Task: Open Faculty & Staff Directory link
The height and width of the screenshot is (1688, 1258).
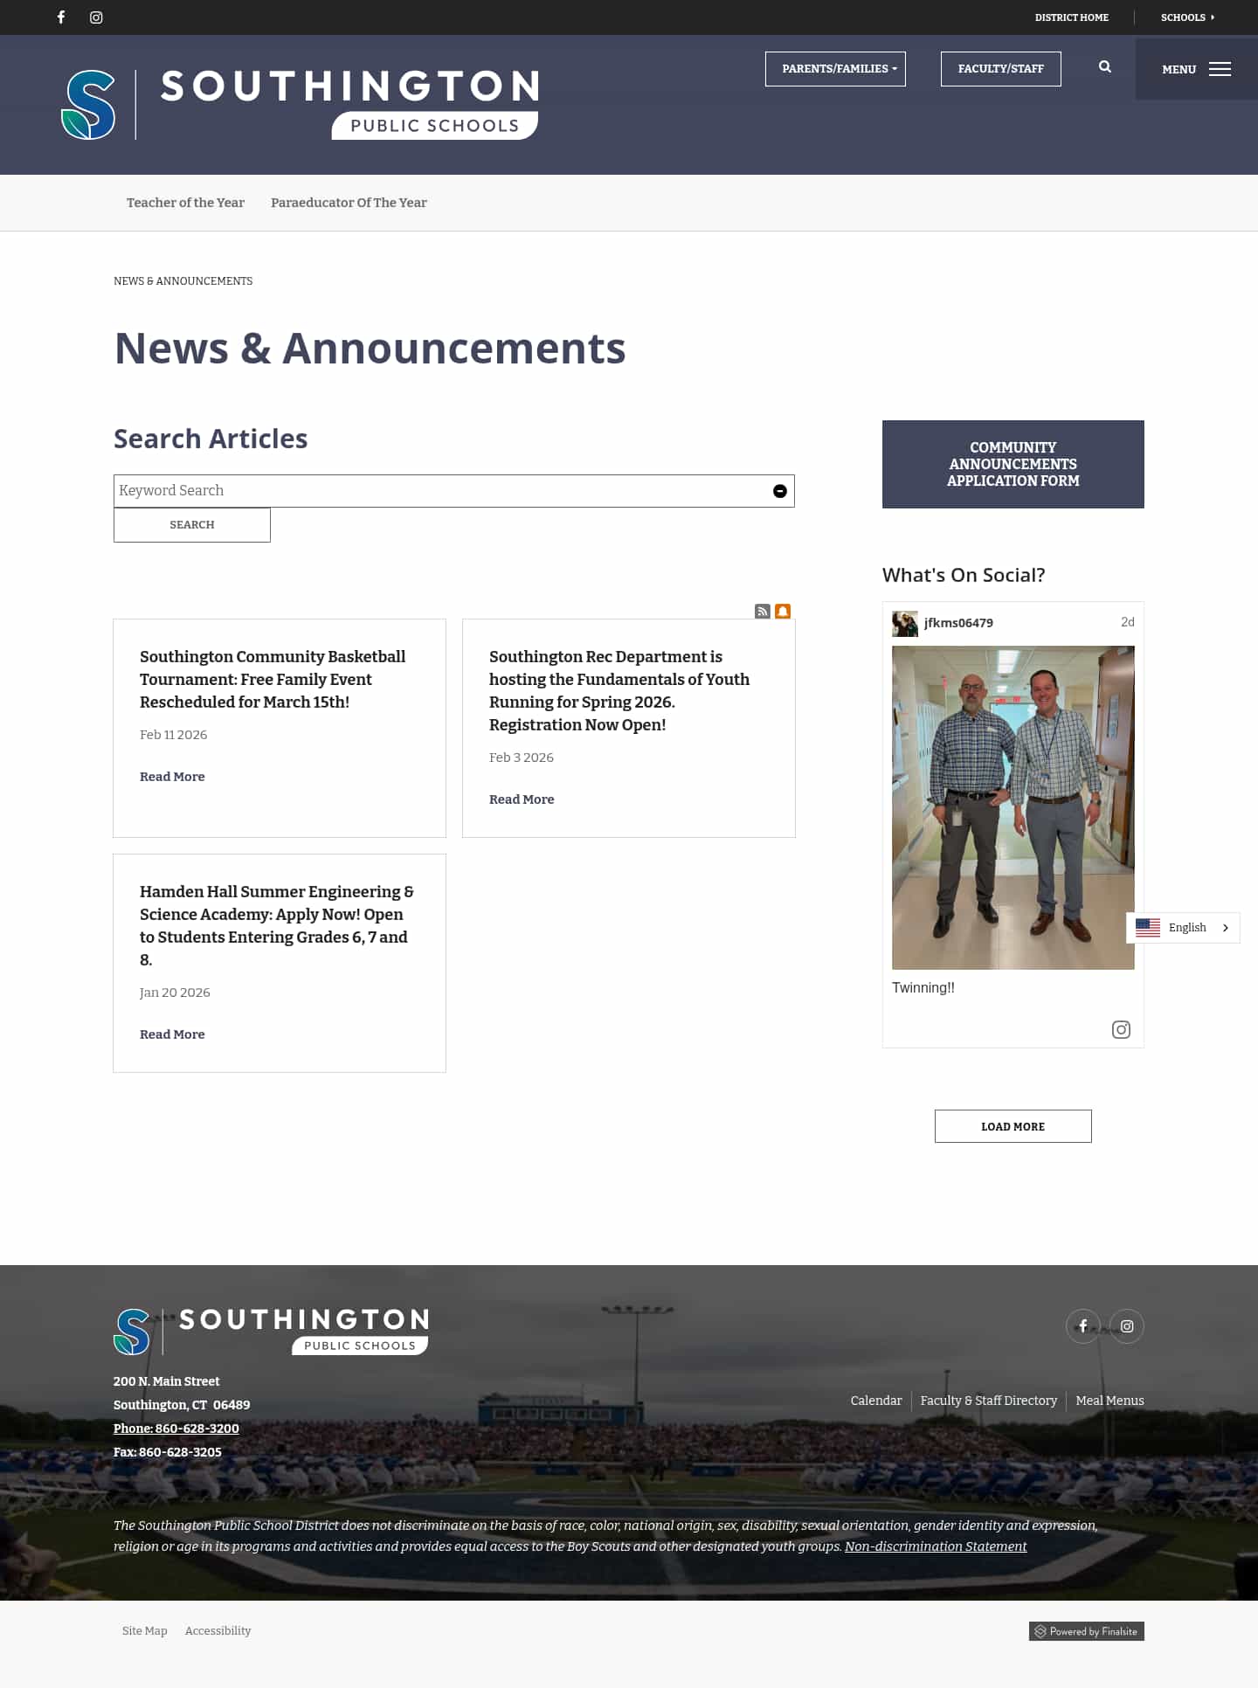Action: click(x=989, y=1401)
